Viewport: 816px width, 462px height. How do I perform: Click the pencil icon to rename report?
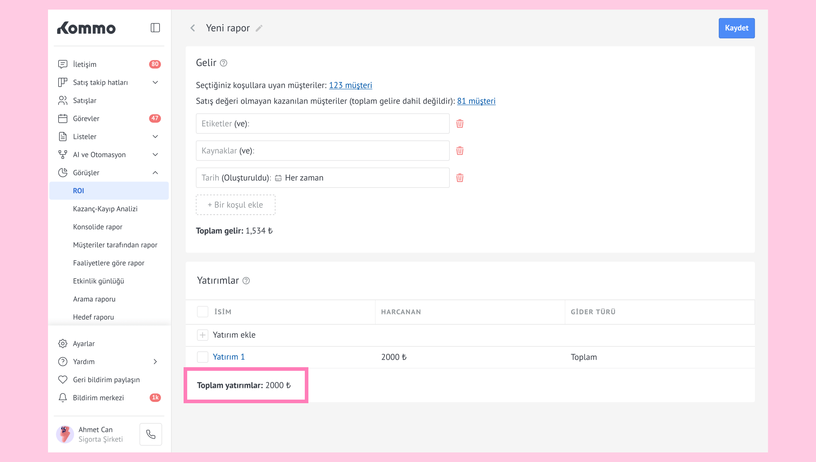(x=259, y=28)
